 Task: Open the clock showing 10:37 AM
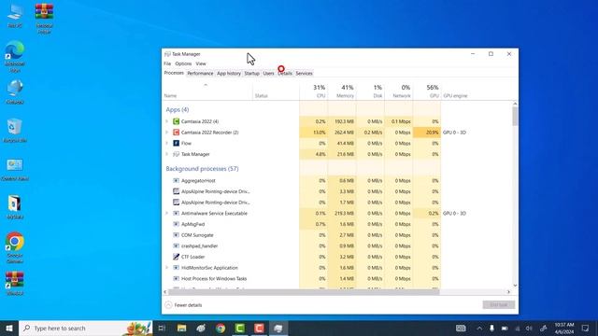564,328
